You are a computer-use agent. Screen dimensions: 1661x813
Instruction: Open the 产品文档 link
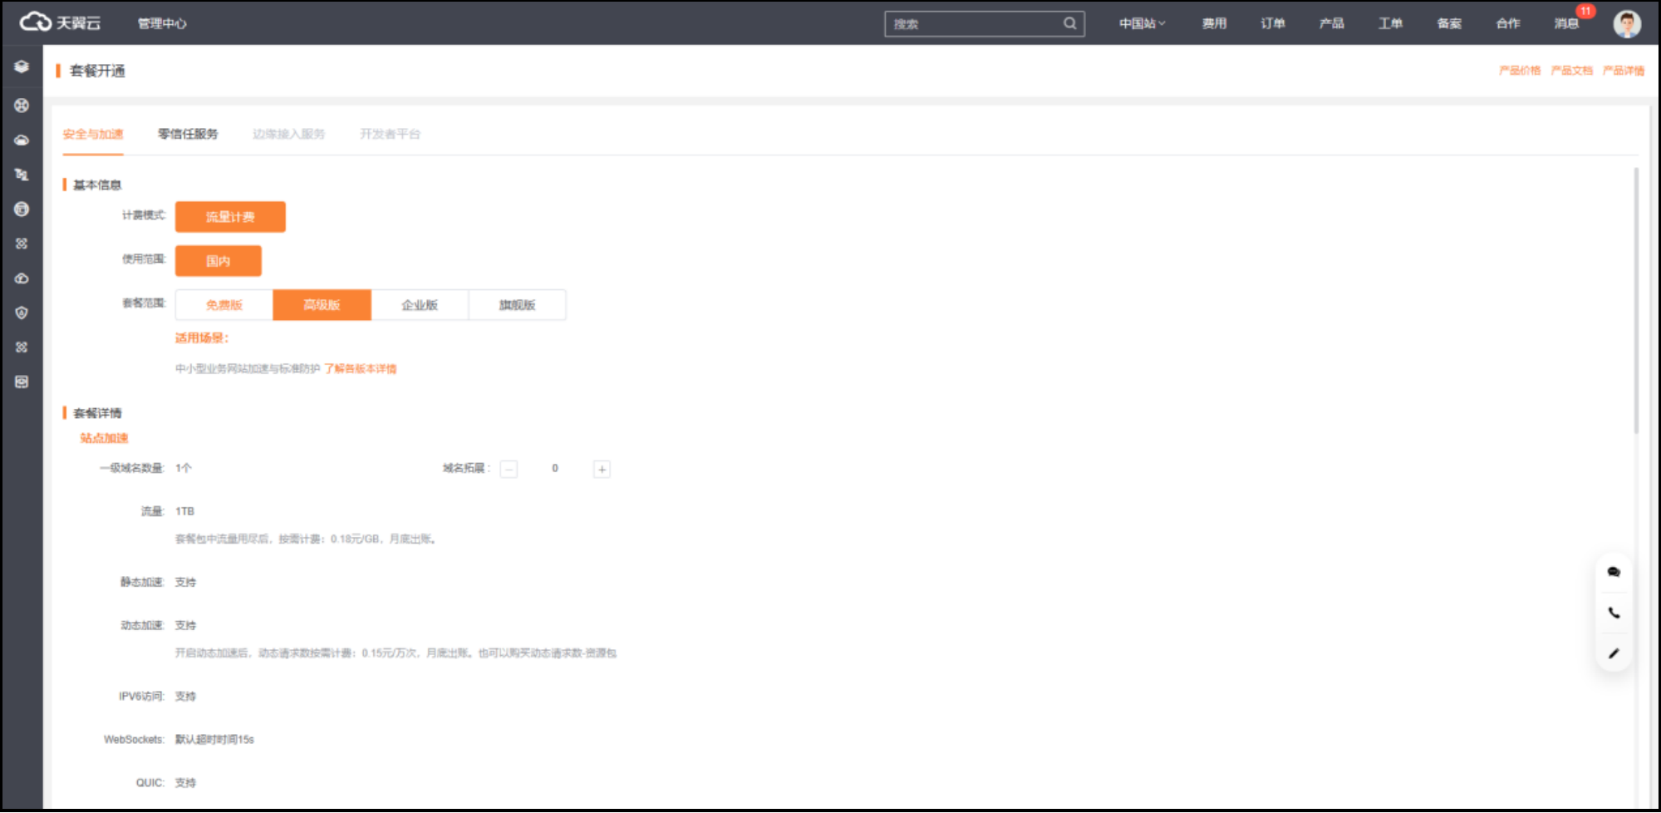click(1571, 71)
